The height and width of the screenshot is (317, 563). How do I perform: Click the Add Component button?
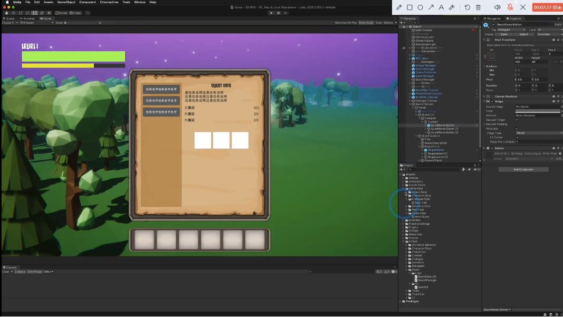[523, 169]
